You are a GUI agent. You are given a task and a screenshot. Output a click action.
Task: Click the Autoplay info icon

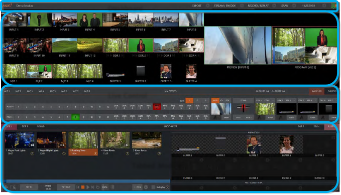[167, 187]
